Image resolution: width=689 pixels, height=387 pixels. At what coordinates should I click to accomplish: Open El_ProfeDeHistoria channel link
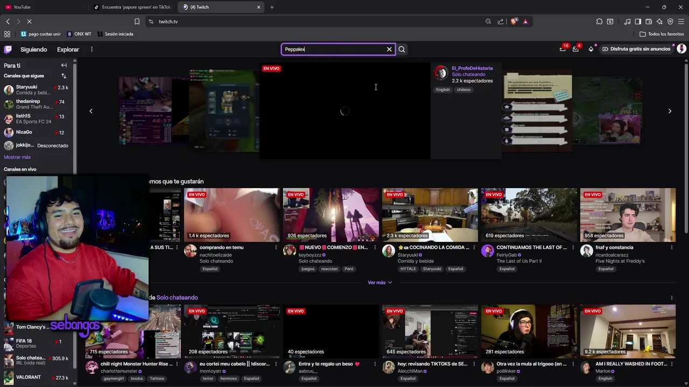472,68
